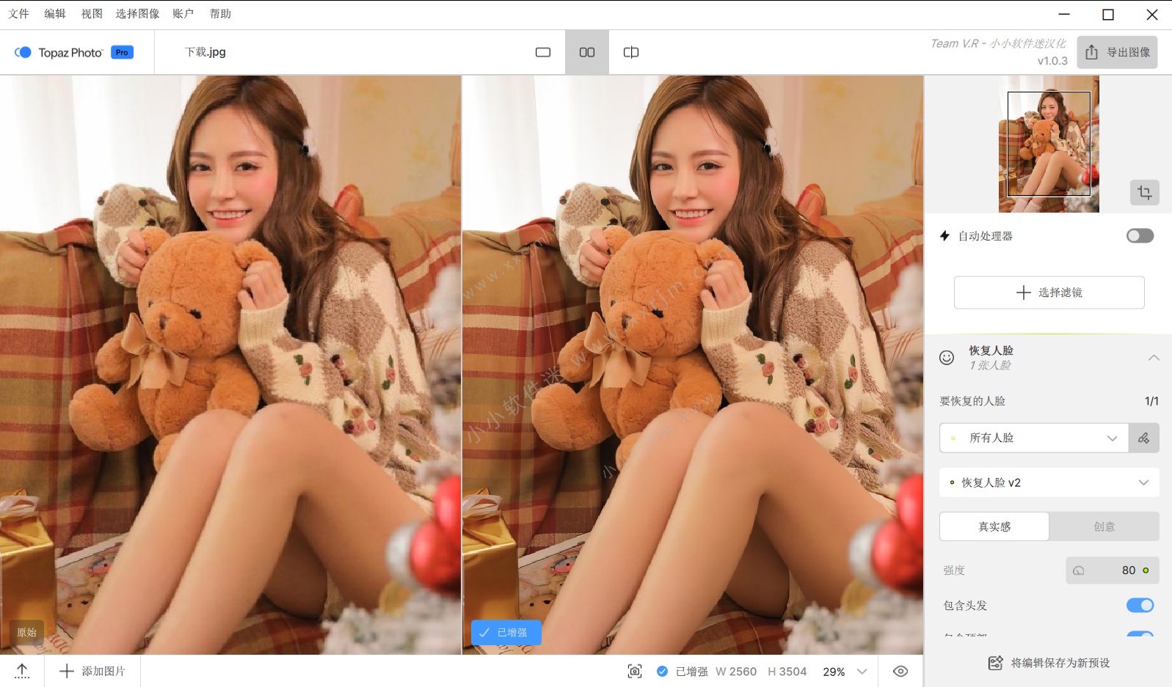Switch to single image view
Viewport: 1172px width, 687px height.
(543, 52)
